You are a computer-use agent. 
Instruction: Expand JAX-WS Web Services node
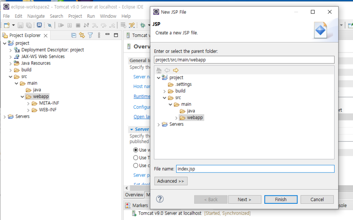click(x=11, y=57)
